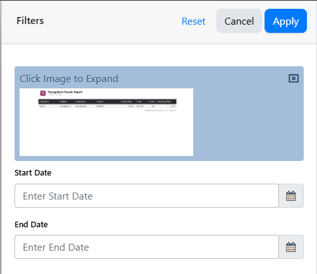
Task: Focus the Enter End Date field
Action: 147,247
